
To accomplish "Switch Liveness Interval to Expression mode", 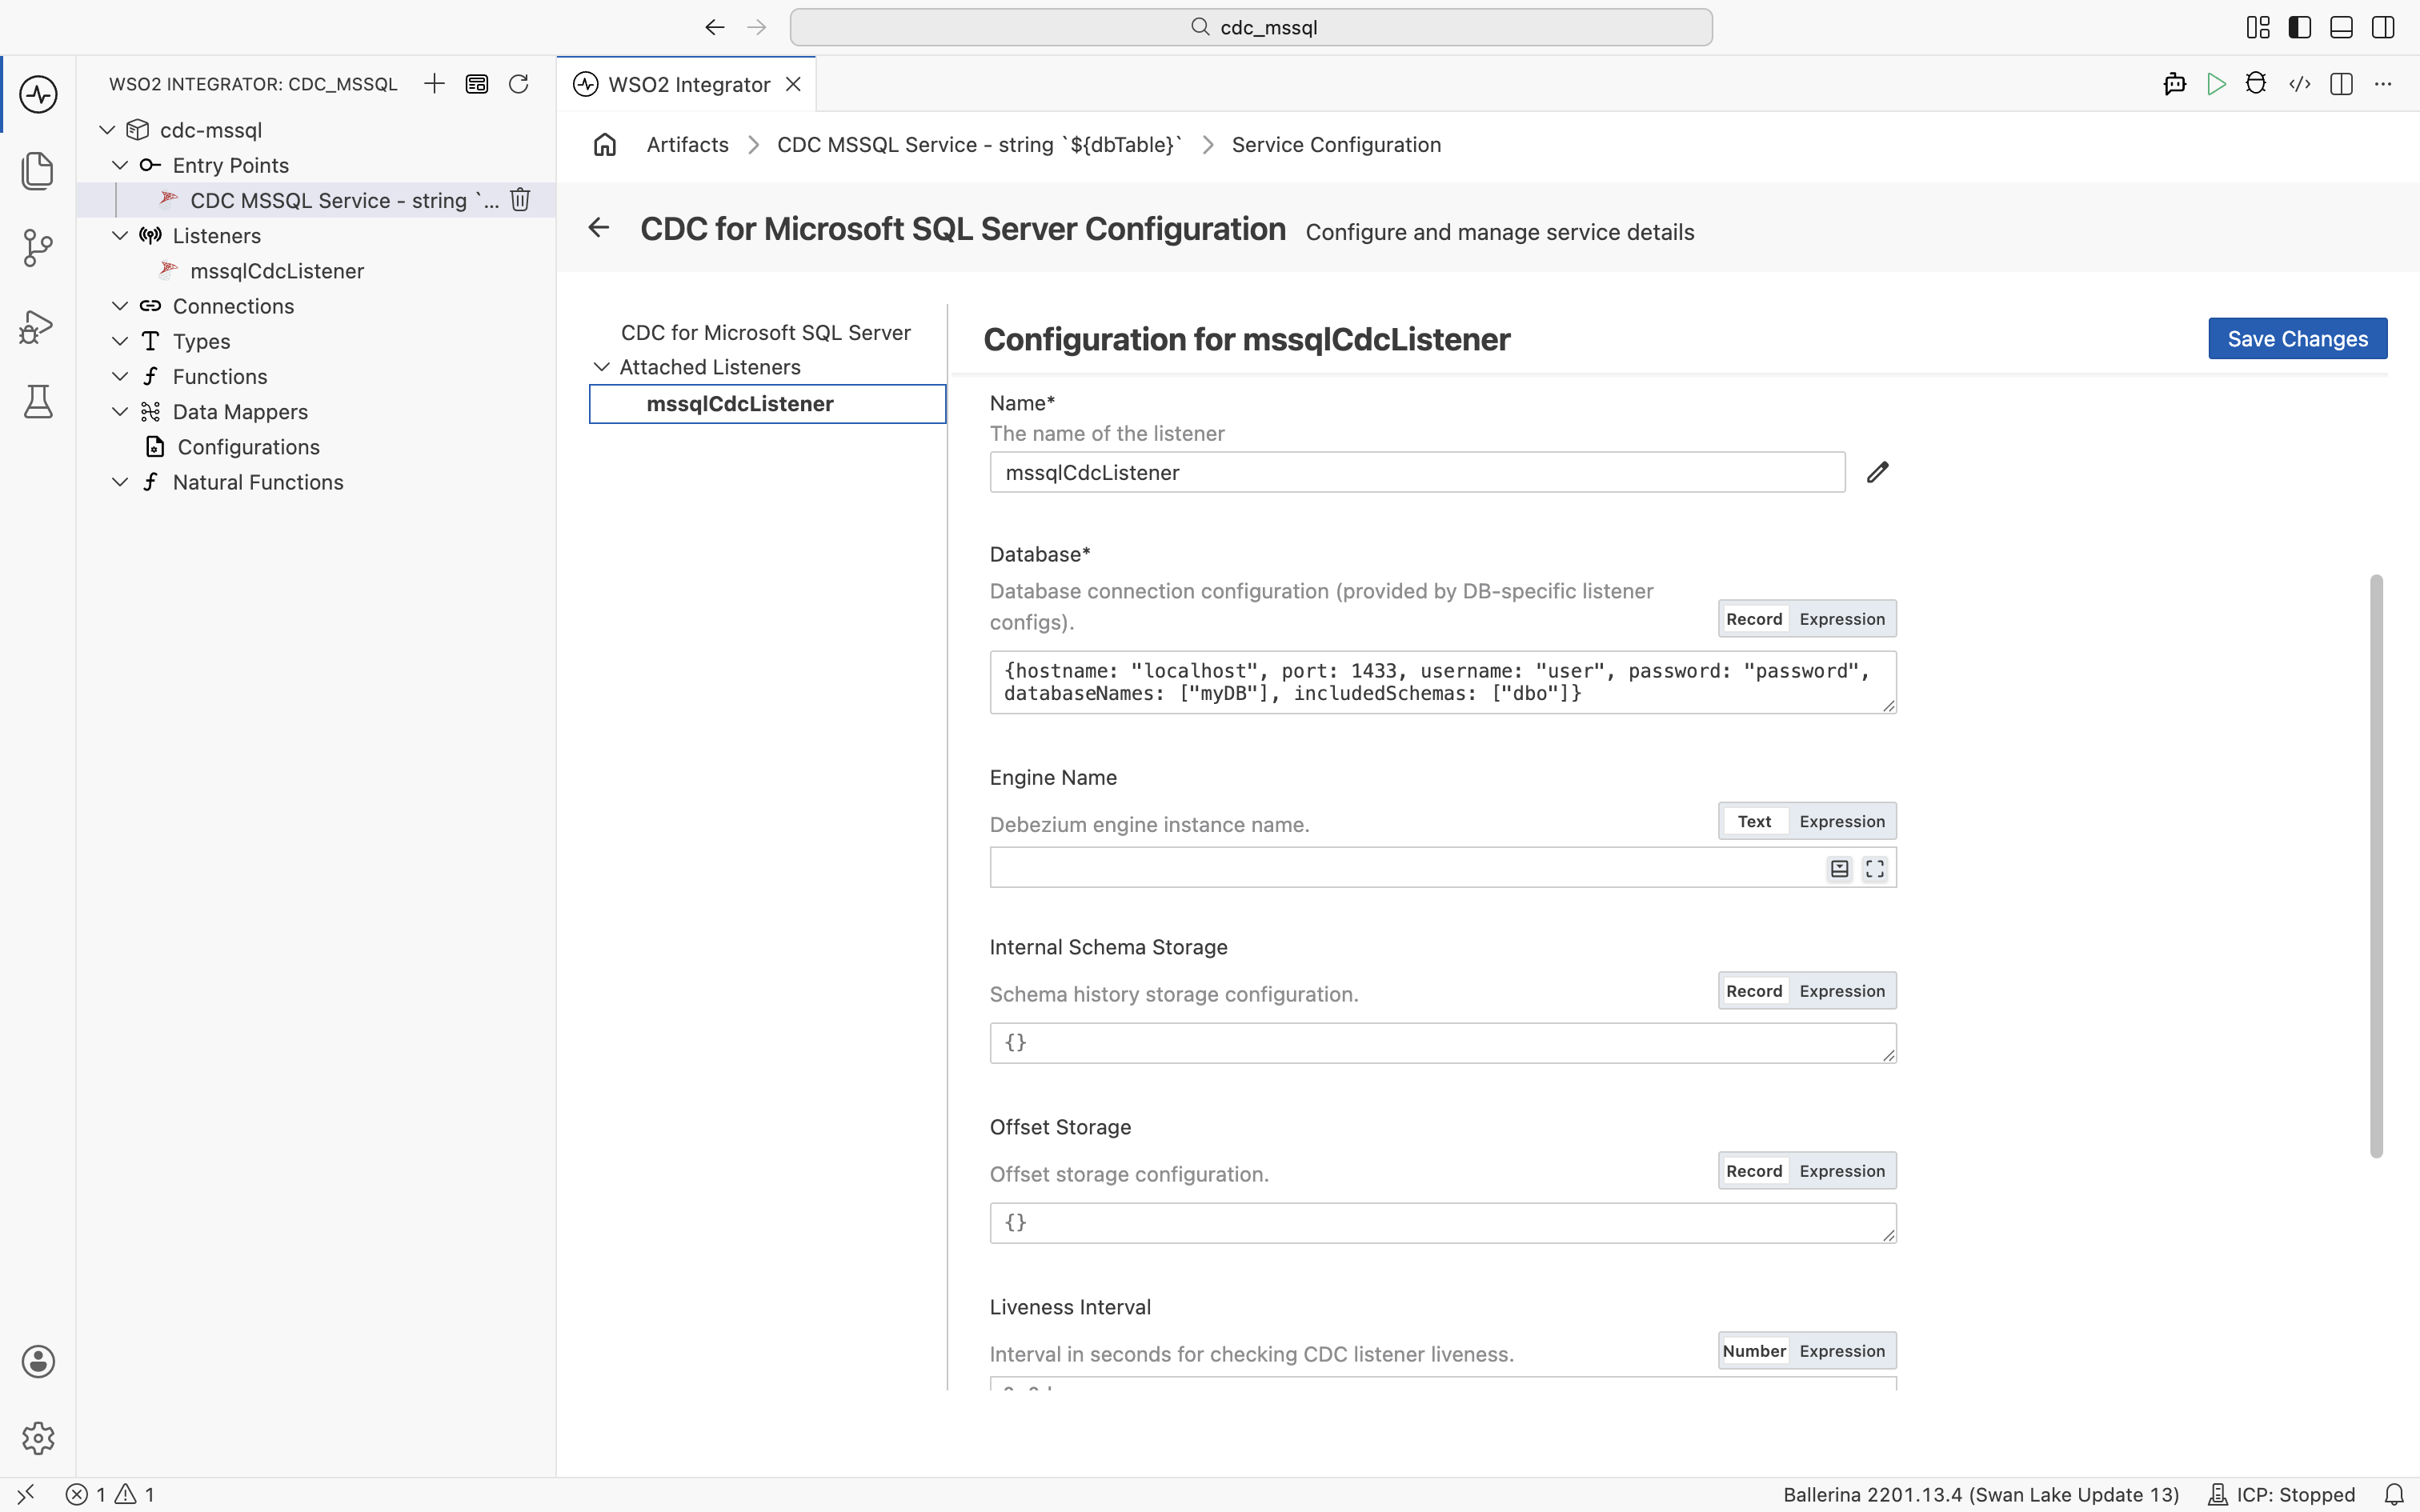I will 1842,1351.
